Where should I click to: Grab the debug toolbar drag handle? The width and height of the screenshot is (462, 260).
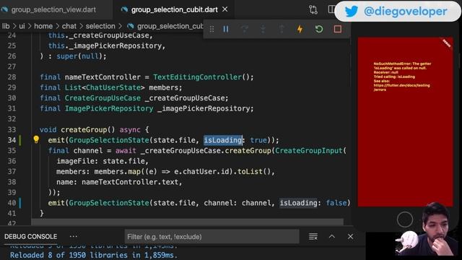[212, 29]
